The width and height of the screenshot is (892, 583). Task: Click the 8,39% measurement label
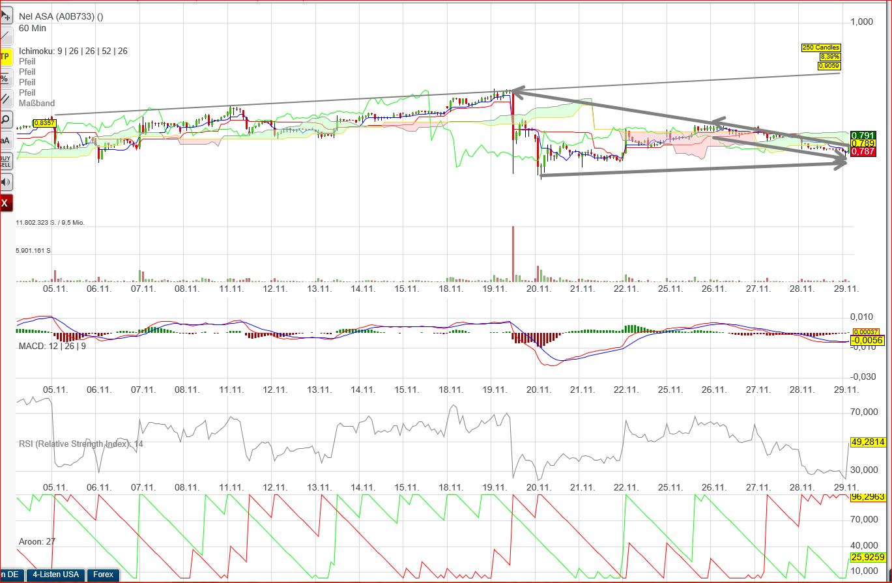coord(829,57)
